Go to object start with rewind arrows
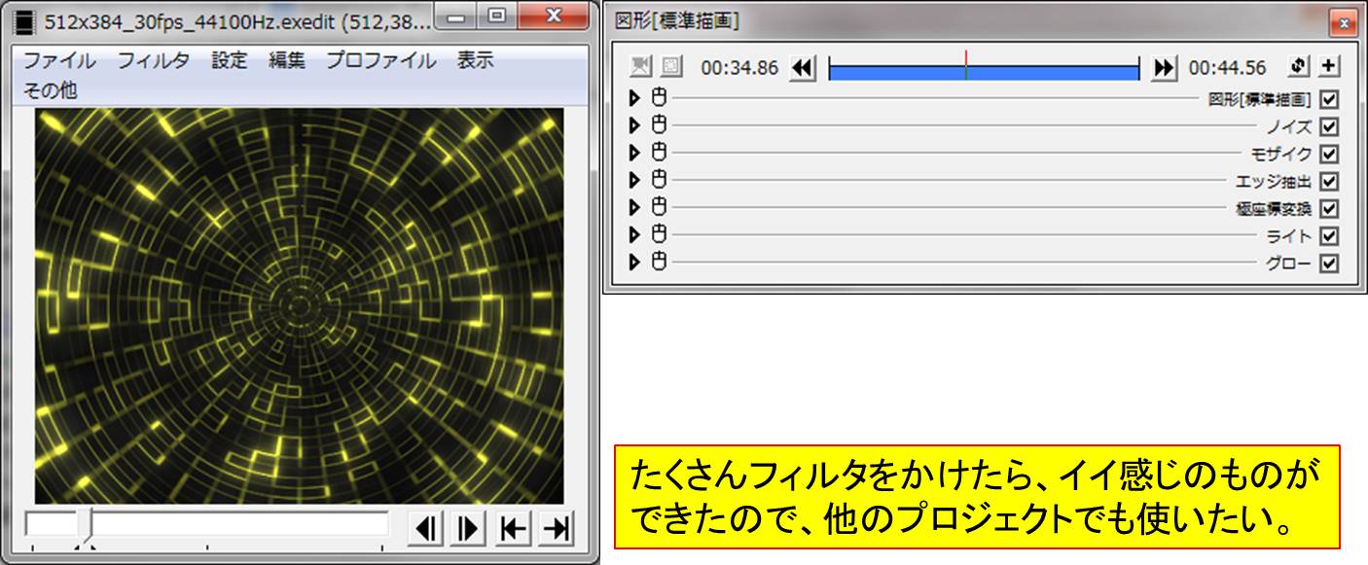 [x=802, y=68]
